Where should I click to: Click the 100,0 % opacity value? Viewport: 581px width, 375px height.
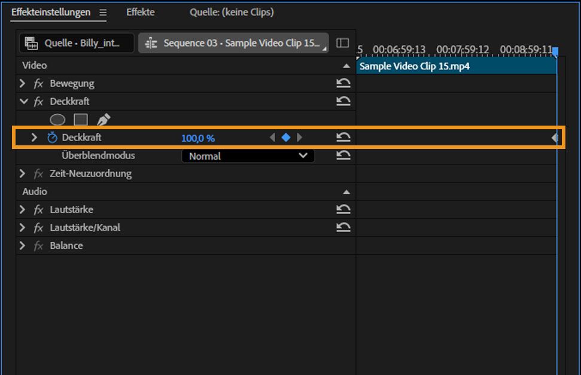pyautogui.click(x=199, y=137)
